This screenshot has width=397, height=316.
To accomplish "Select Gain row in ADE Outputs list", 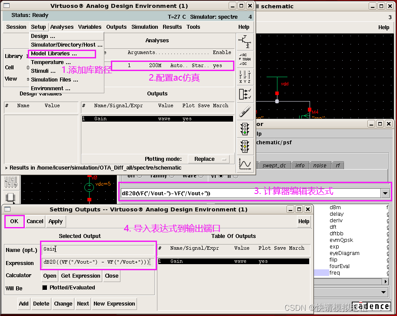I will (157, 119).
